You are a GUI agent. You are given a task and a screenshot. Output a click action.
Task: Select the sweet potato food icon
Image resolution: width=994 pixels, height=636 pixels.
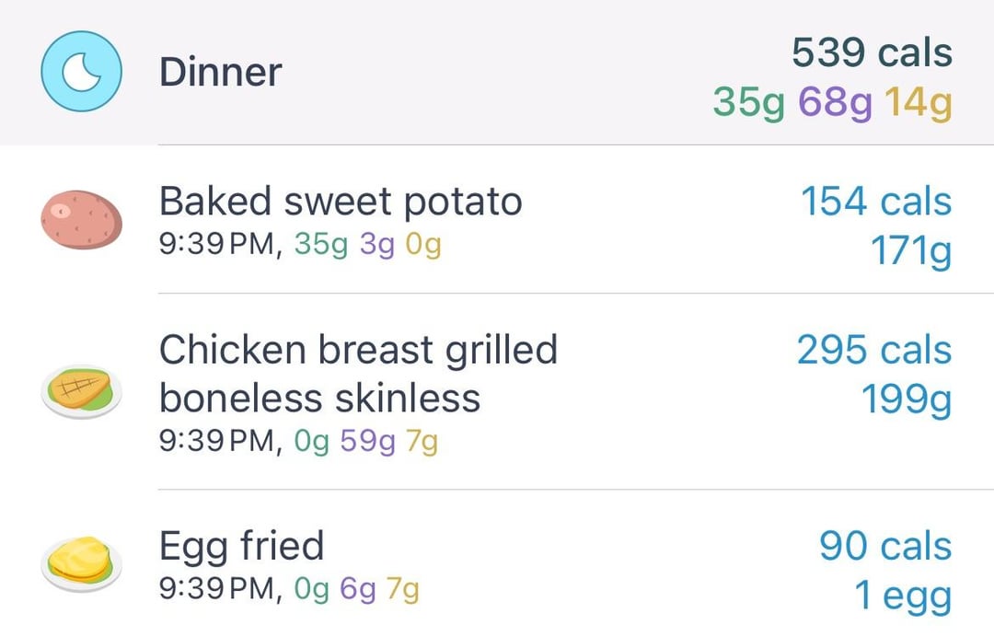[x=81, y=219]
